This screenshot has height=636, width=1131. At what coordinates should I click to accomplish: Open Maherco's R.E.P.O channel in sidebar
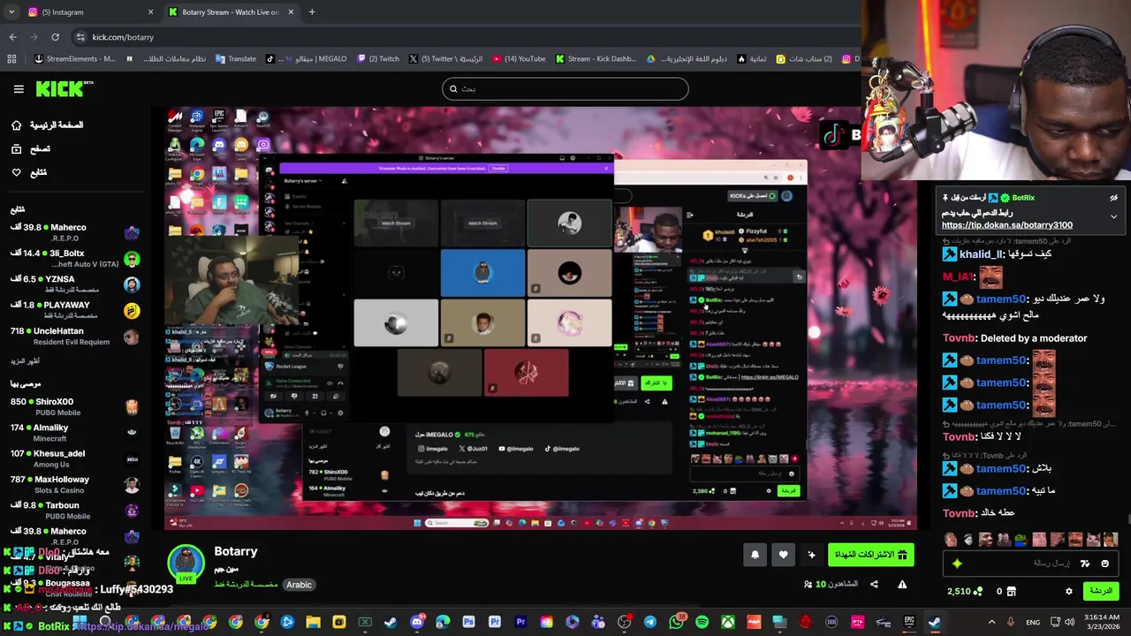pos(75,233)
